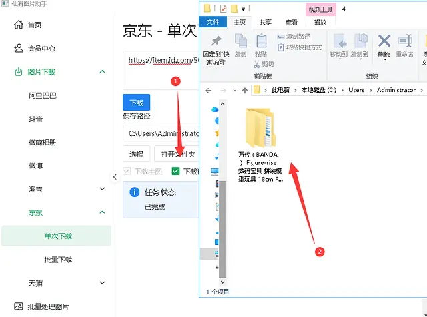Select 单次下载 in the sidebar
The height and width of the screenshot is (317, 427).
[x=56, y=236]
